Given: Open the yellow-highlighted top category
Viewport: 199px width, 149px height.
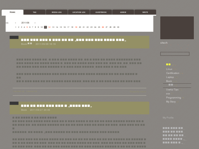Looking at the screenshot, I should [168, 65].
